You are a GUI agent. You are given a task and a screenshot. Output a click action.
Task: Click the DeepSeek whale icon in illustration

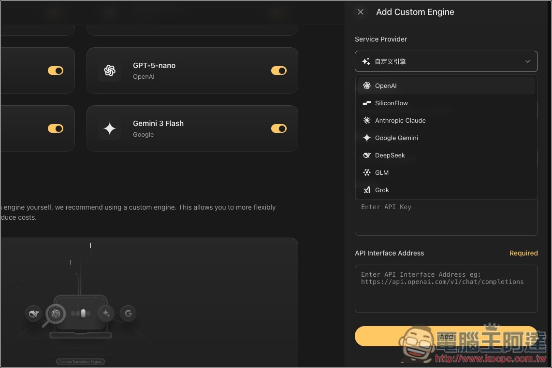tap(34, 313)
